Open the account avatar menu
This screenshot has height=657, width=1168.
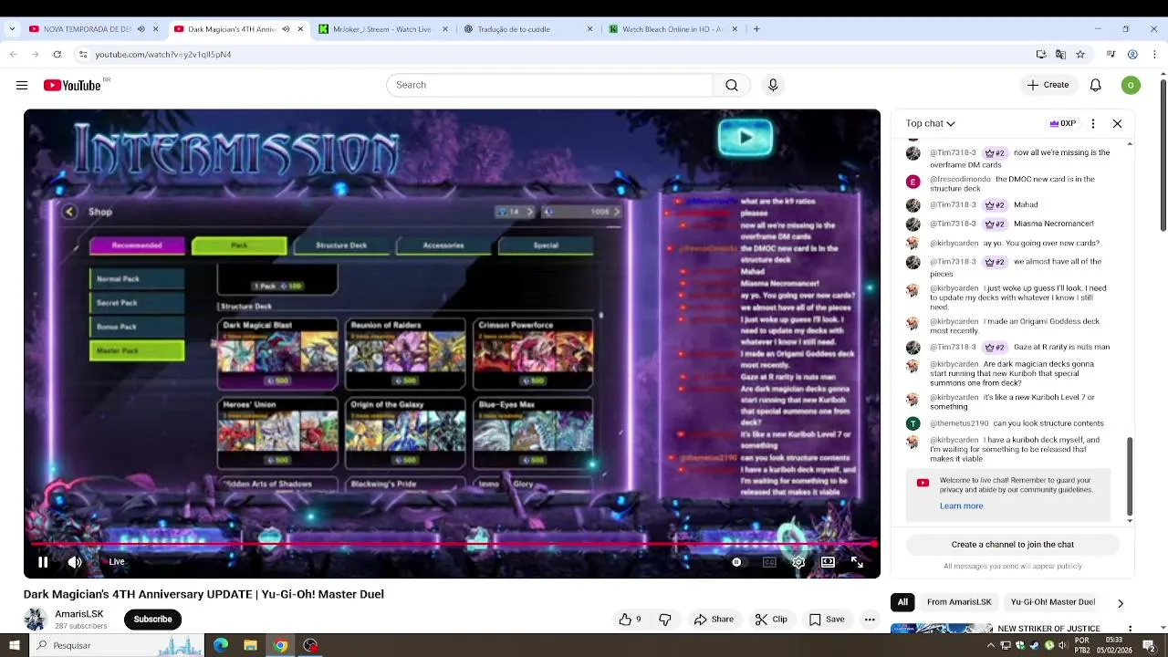1131,85
